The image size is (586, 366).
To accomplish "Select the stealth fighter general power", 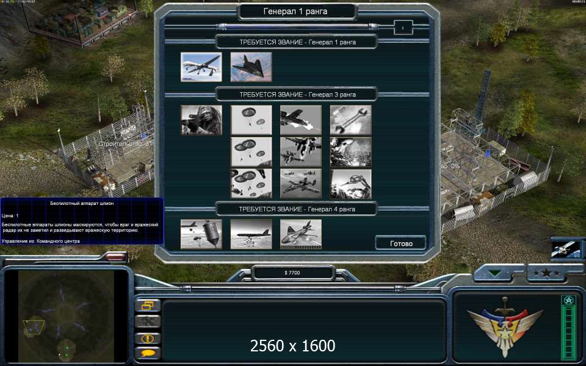I will pyautogui.click(x=251, y=67).
